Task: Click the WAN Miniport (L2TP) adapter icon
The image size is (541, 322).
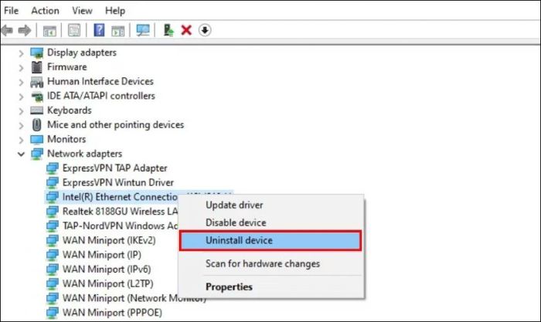Action: coord(52,284)
